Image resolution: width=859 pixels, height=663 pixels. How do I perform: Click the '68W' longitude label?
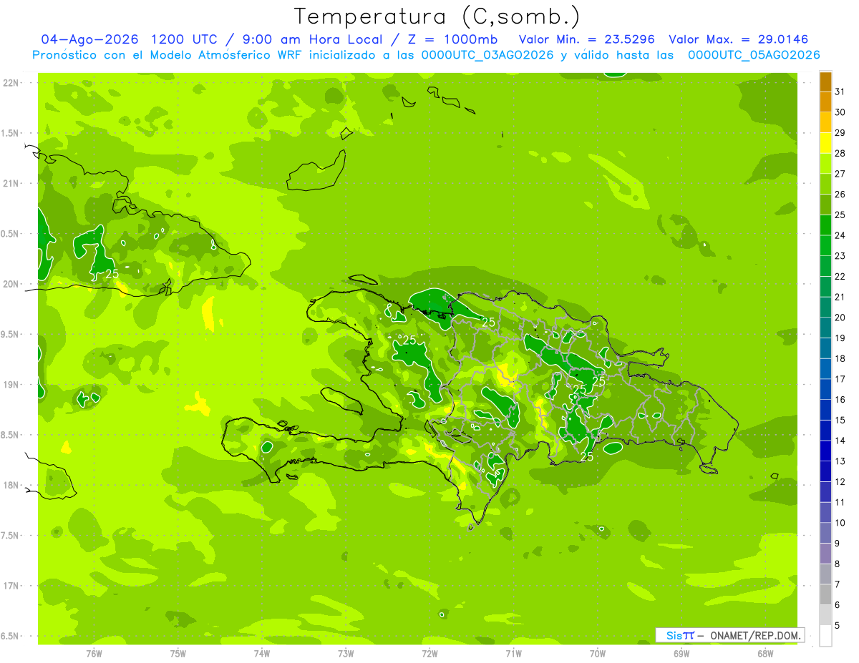pos(765,654)
